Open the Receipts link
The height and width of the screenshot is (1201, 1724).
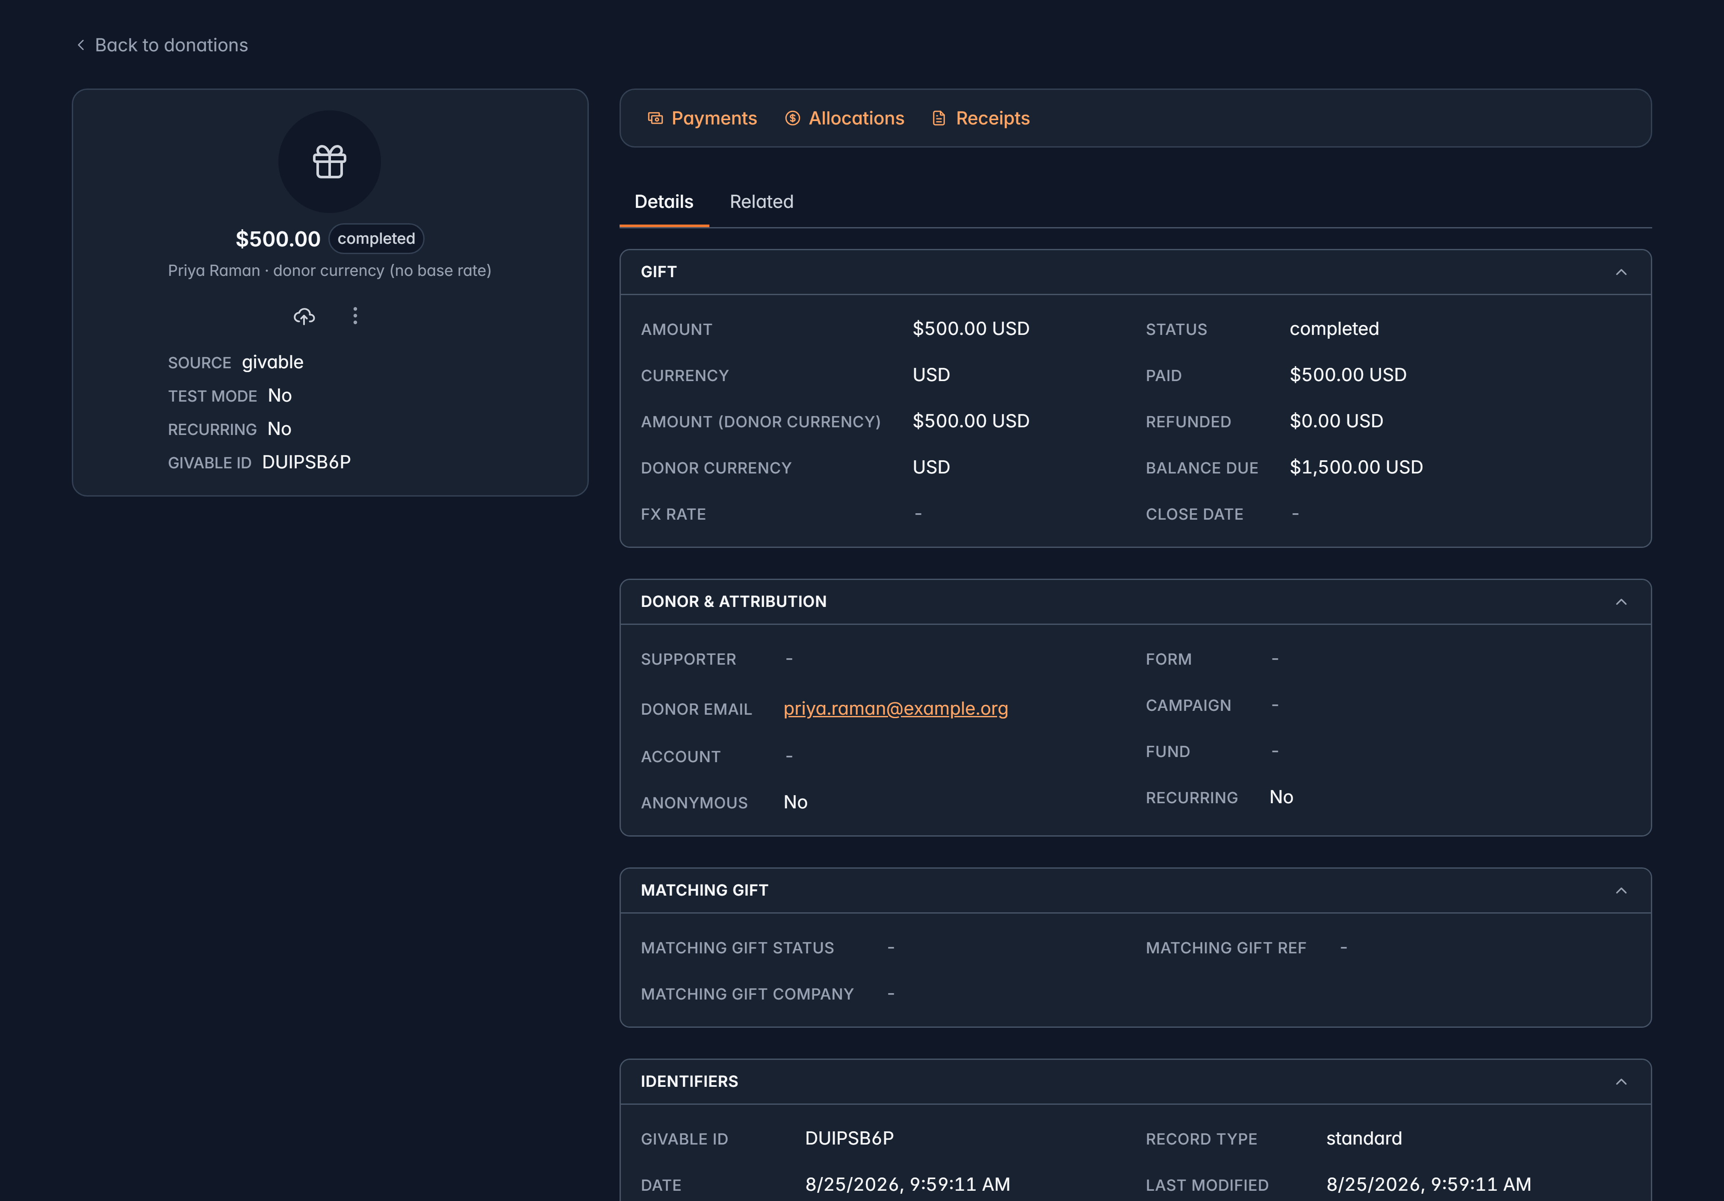tap(980, 118)
